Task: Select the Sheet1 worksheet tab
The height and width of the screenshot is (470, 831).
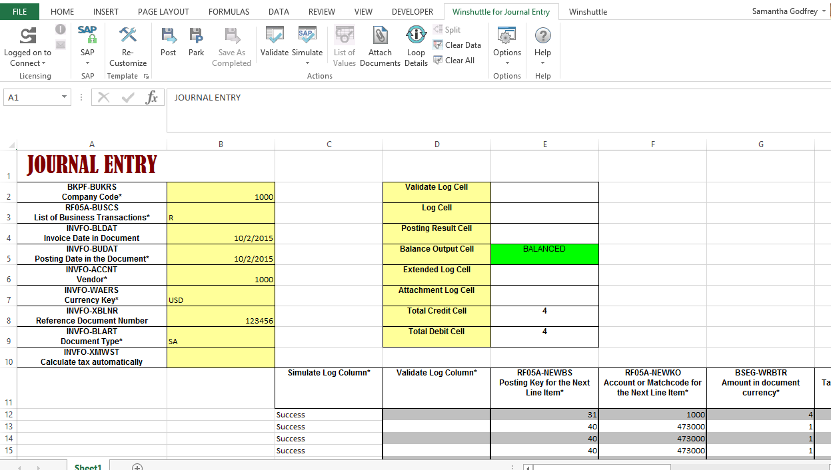Action: (88, 467)
